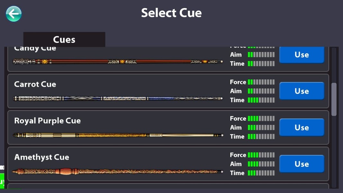Go back with the green arrow button

(x=14, y=14)
